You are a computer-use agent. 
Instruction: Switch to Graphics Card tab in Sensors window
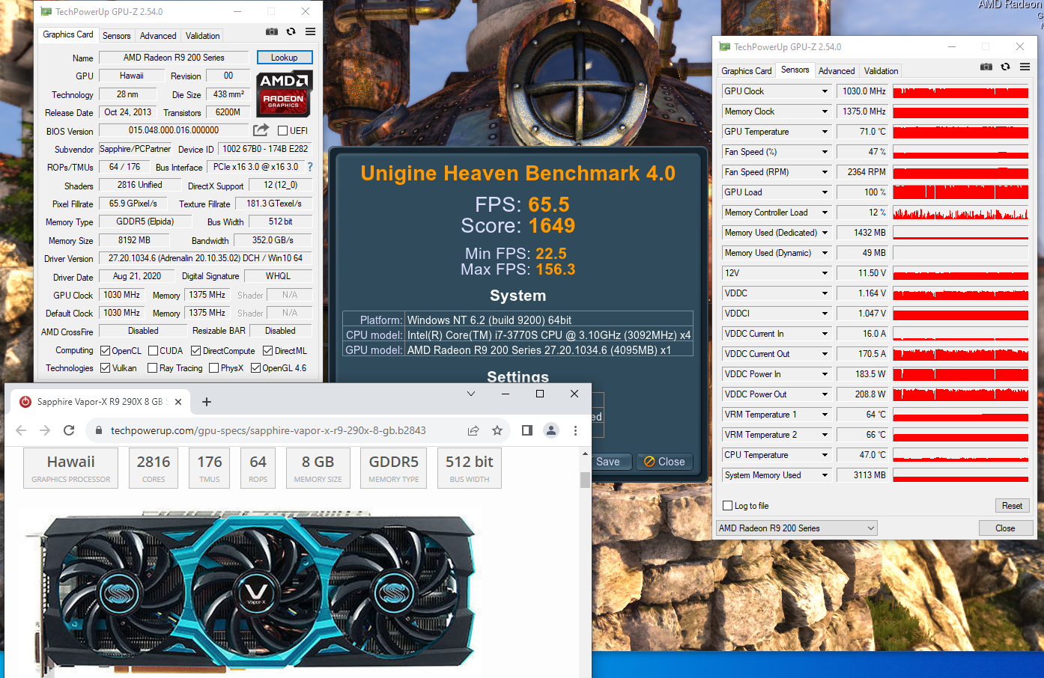[x=747, y=71]
